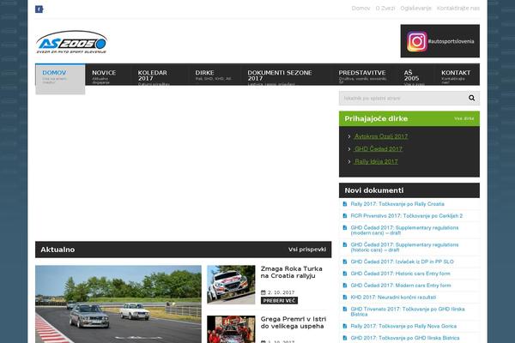The width and height of the screenshot is (515, 343).
Task: Open GHD Čedad Supplementary regulations modern cars
Action: 404,230
